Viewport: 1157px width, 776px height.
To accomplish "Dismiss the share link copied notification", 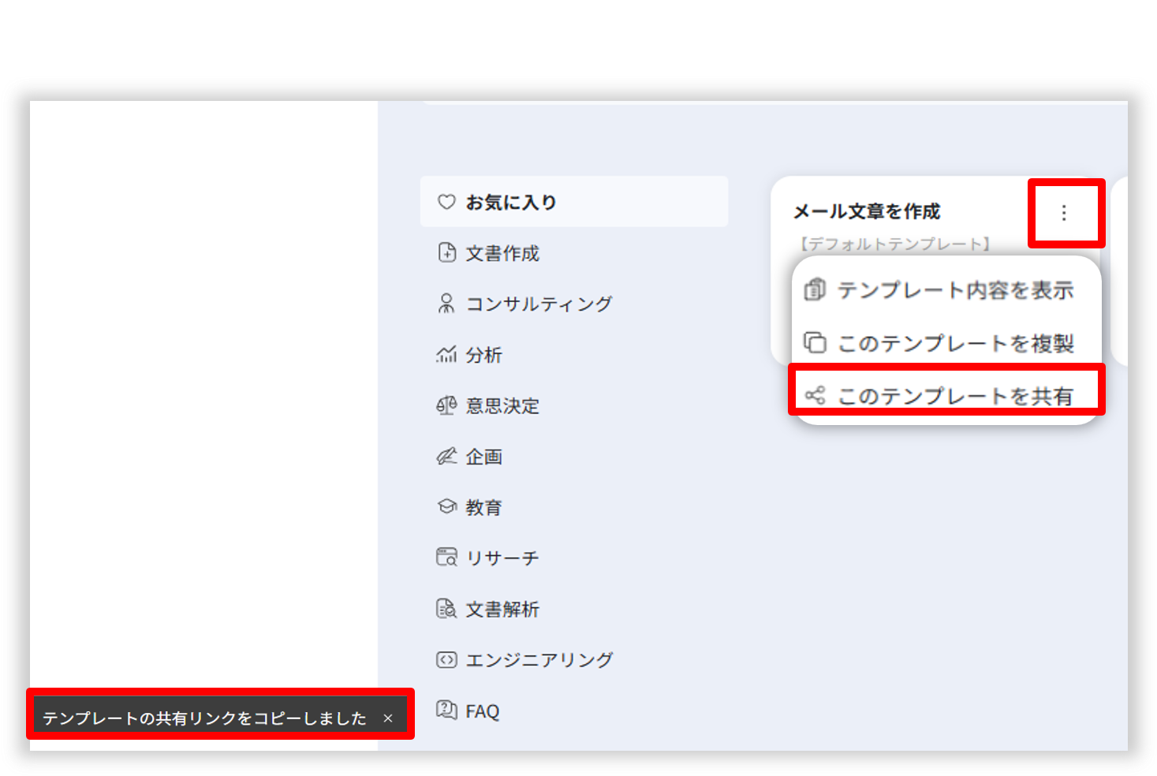I will pyautogui.click(x=388, y=718).
